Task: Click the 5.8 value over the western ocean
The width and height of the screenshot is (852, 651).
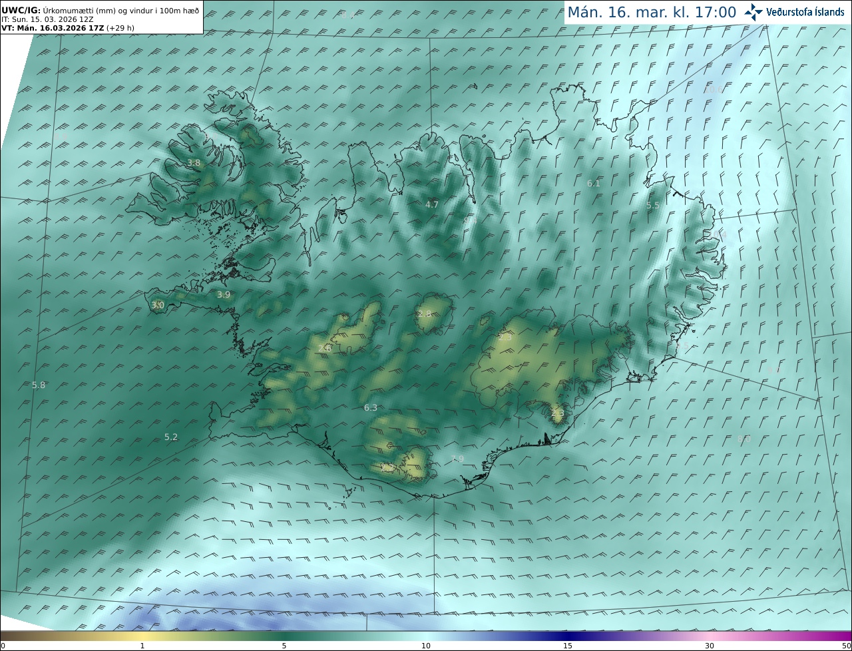Action: [39, 385]
